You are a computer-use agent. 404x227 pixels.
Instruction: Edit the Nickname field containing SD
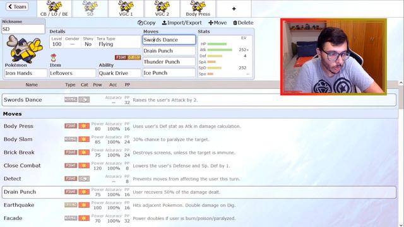23,29
